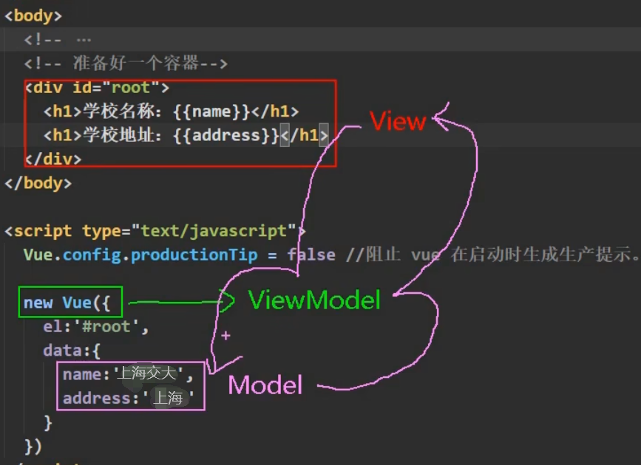The image size is (641, 465).
Task: Click the 'false' value
Action: (311, 255)
